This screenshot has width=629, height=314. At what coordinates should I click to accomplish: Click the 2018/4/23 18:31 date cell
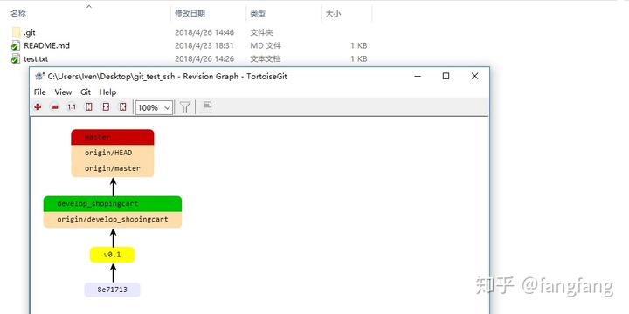pos(204,45)
